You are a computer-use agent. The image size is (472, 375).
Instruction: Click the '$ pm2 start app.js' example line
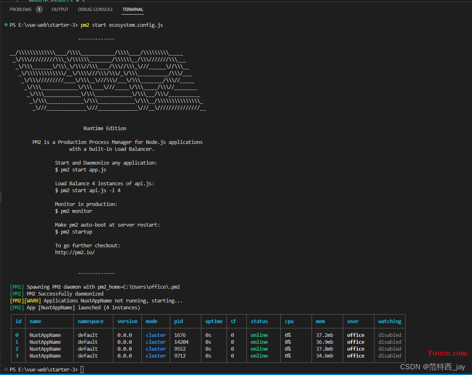(x=81, y=170)
